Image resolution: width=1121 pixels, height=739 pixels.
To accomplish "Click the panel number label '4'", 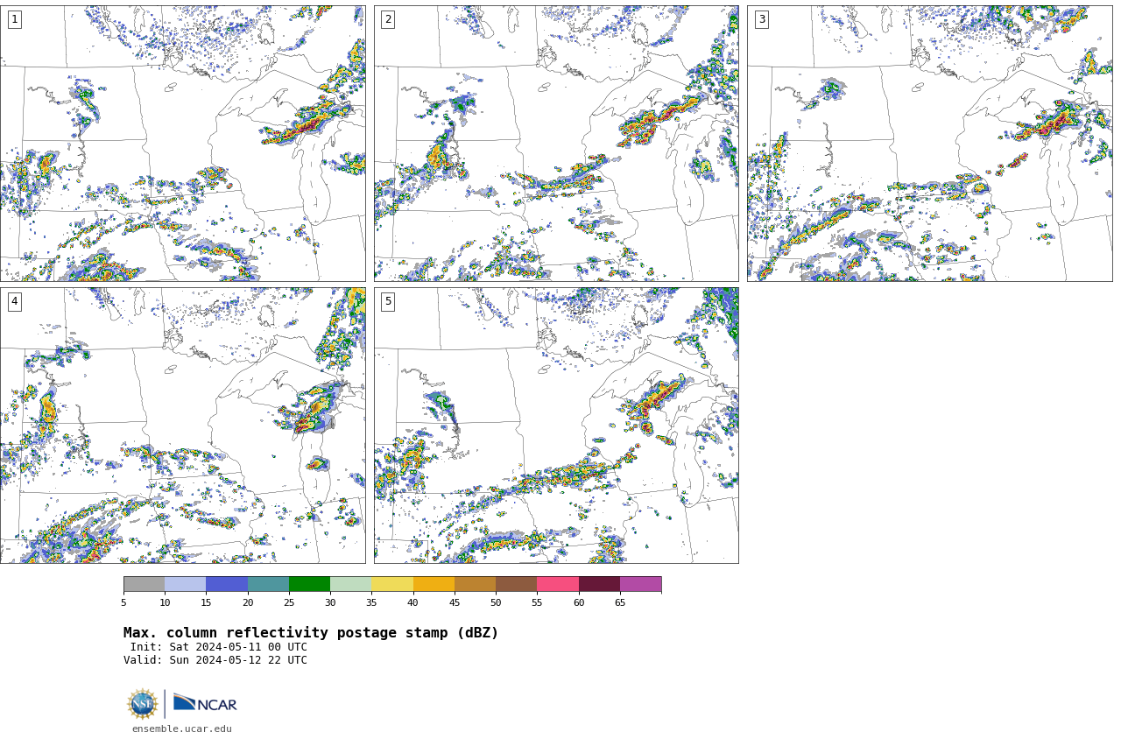I will (x=14, y=301).
